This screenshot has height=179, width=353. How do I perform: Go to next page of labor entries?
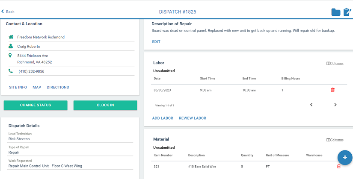335,105
